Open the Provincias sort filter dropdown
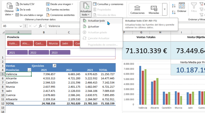 point(29,70)
